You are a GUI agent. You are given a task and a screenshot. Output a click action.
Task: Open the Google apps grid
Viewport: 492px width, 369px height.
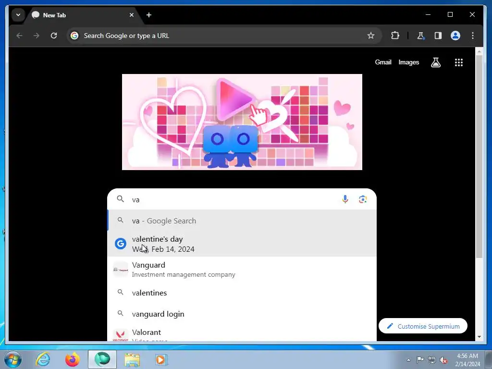[x=459, y=62]
